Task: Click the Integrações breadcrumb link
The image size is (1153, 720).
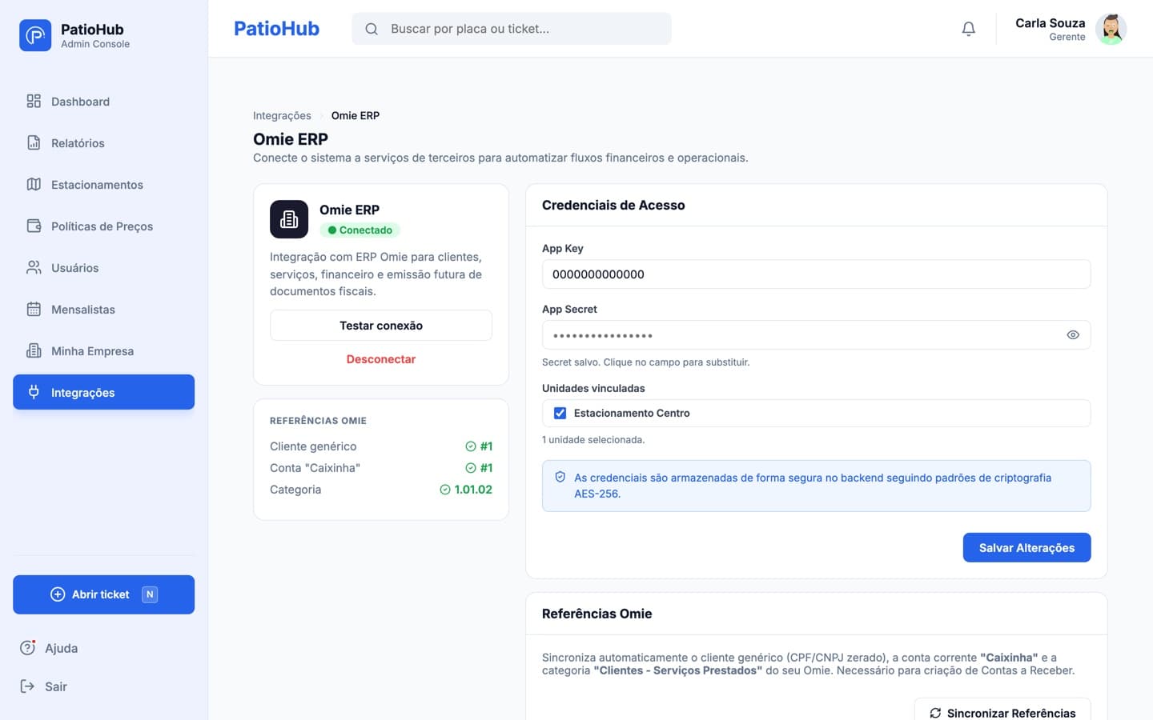Action: pyautogui.click(x=282, y=116)
